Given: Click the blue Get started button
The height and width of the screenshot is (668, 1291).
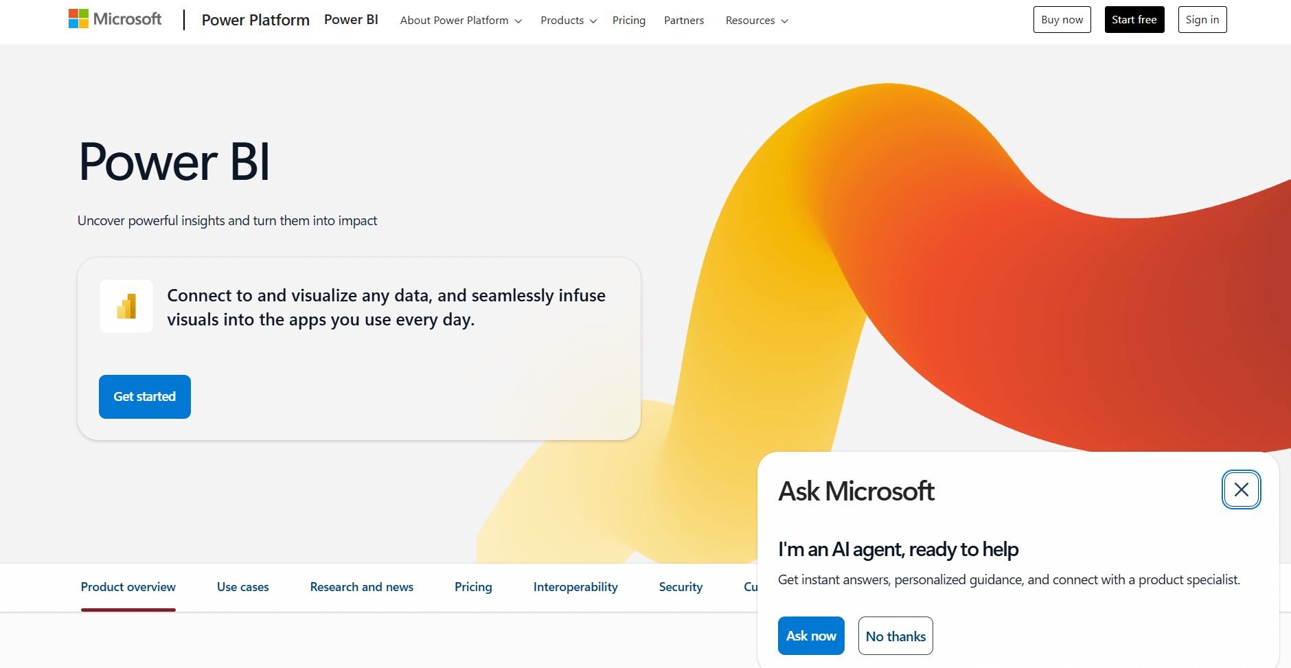Looking at the screenshot, I should click(145, 397).
